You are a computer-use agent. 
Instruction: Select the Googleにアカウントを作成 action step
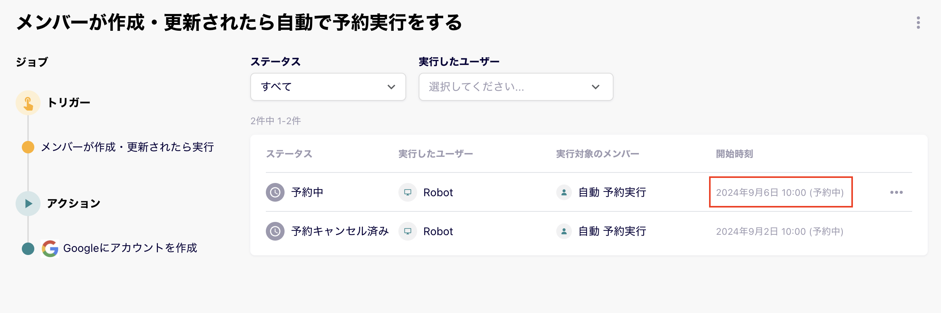(131, 248)
